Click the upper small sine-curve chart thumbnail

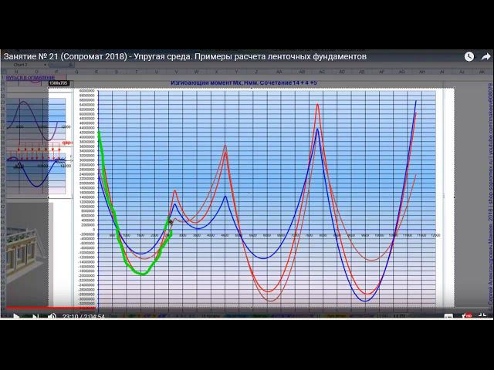[x=36, y=120]
